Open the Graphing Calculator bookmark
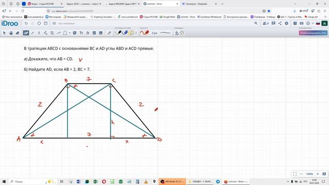Viewport: 329px width, 185px height. coord(103,17)
